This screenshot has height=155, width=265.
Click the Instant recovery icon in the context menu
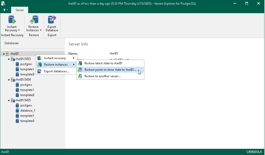pyautogui.click(x=39, y=58)
